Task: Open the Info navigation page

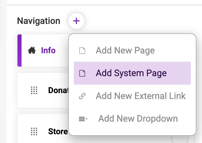Action: pos(48,50)
